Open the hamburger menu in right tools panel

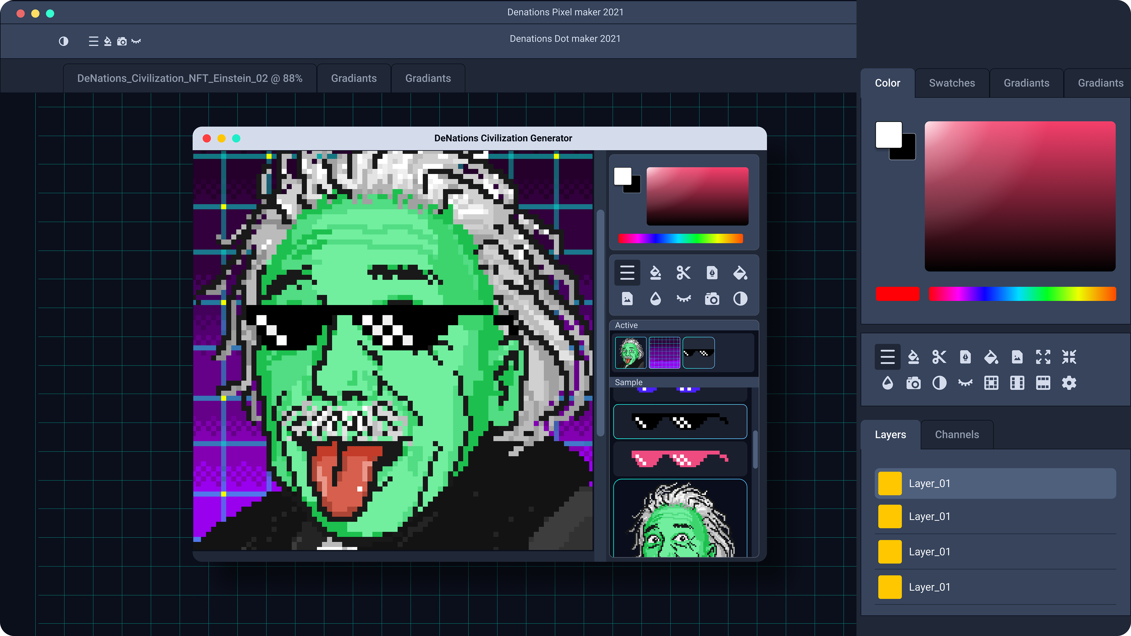[x=887, y=357]
